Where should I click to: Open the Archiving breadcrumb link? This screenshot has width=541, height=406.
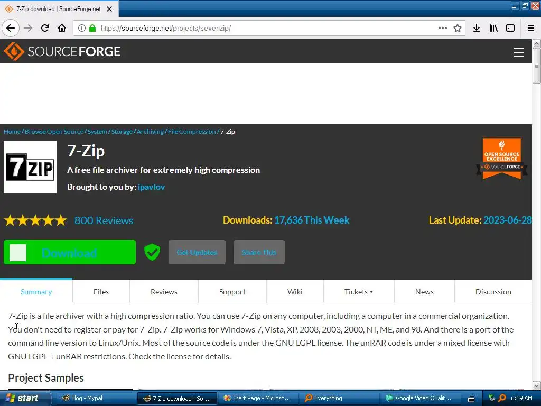tap(150, 132)
